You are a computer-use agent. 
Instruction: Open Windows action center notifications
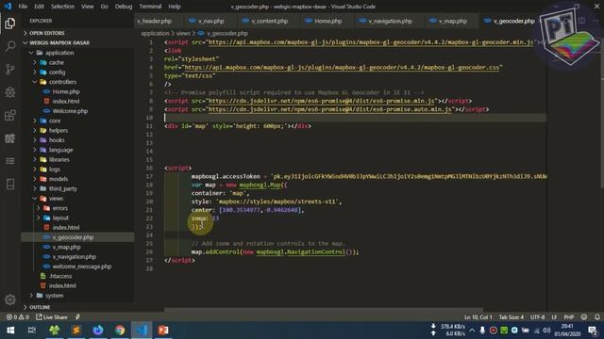(593, 331)
